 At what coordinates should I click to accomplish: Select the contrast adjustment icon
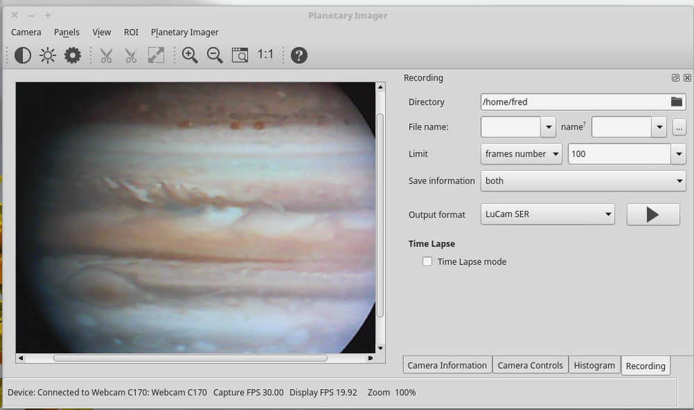point(23,55)
